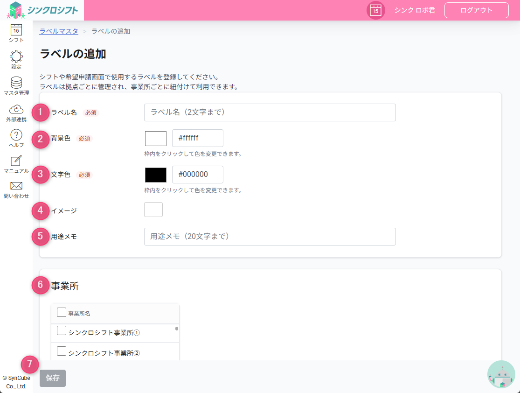The height and width of the screenshot is (393, 520).
Task: Open the Shift calendar sidebar icon
Action: pyautogui.click(x=16, y=30)
